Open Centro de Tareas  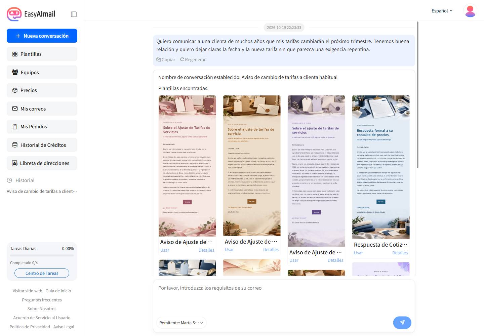coord(42,273)
